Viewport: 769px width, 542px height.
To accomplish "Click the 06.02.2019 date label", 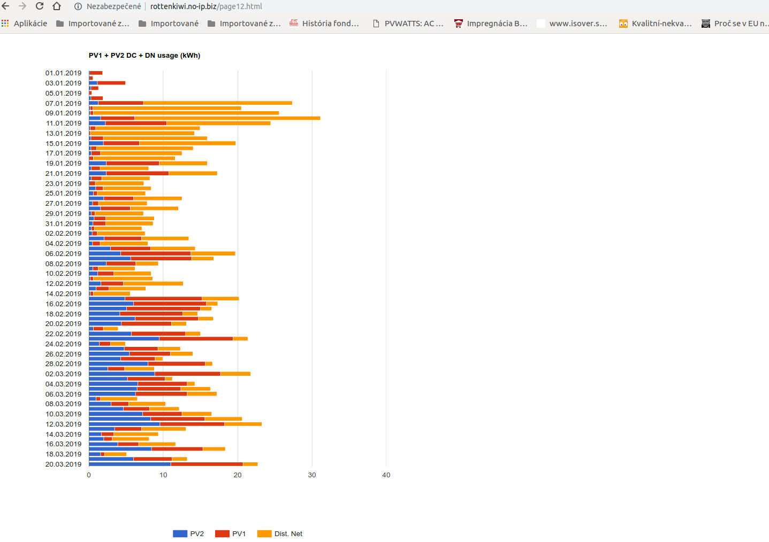I will [64, 254].
